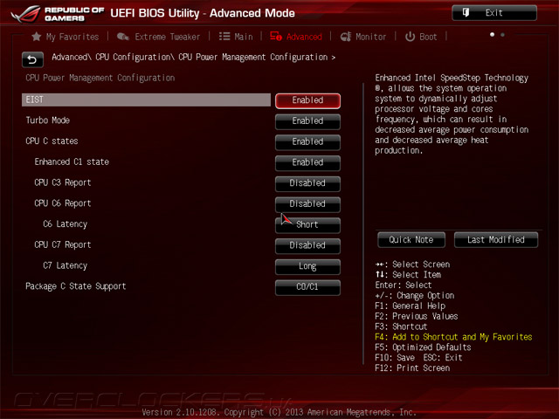Viewport: 559px width, 419px height.
Task: Click the F10 Save ESC Exit hint
Action: coord(419,358)
